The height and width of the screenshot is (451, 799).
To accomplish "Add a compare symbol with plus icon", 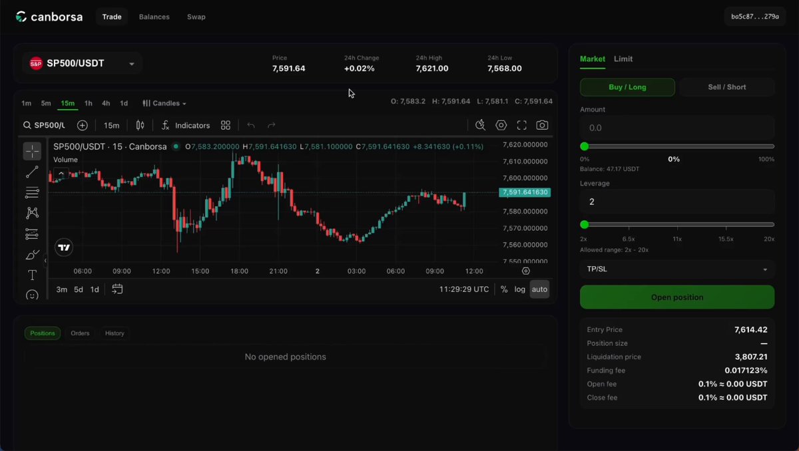I will pos(82,125).
